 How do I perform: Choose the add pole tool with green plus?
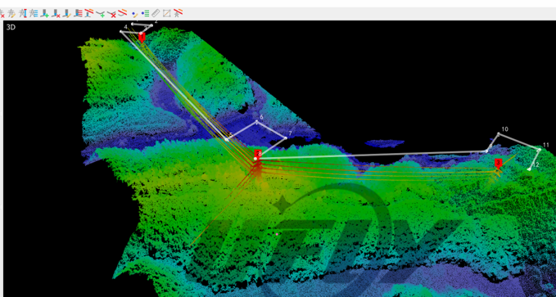45,13
